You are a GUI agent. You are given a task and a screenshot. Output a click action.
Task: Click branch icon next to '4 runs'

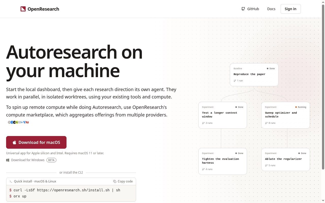203,169
